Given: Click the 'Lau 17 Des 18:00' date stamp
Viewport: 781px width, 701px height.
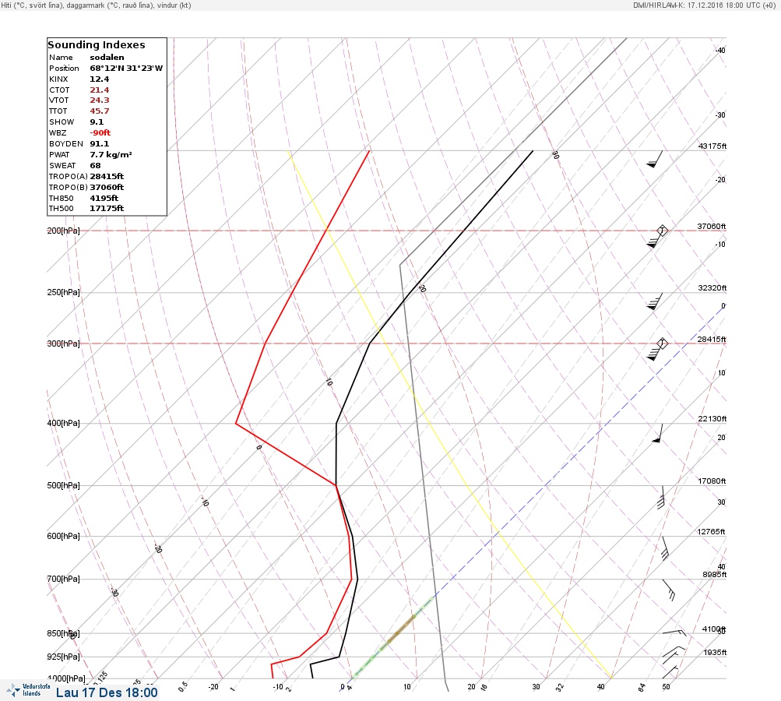Looking at the screenshot, I should pos(107,692).
